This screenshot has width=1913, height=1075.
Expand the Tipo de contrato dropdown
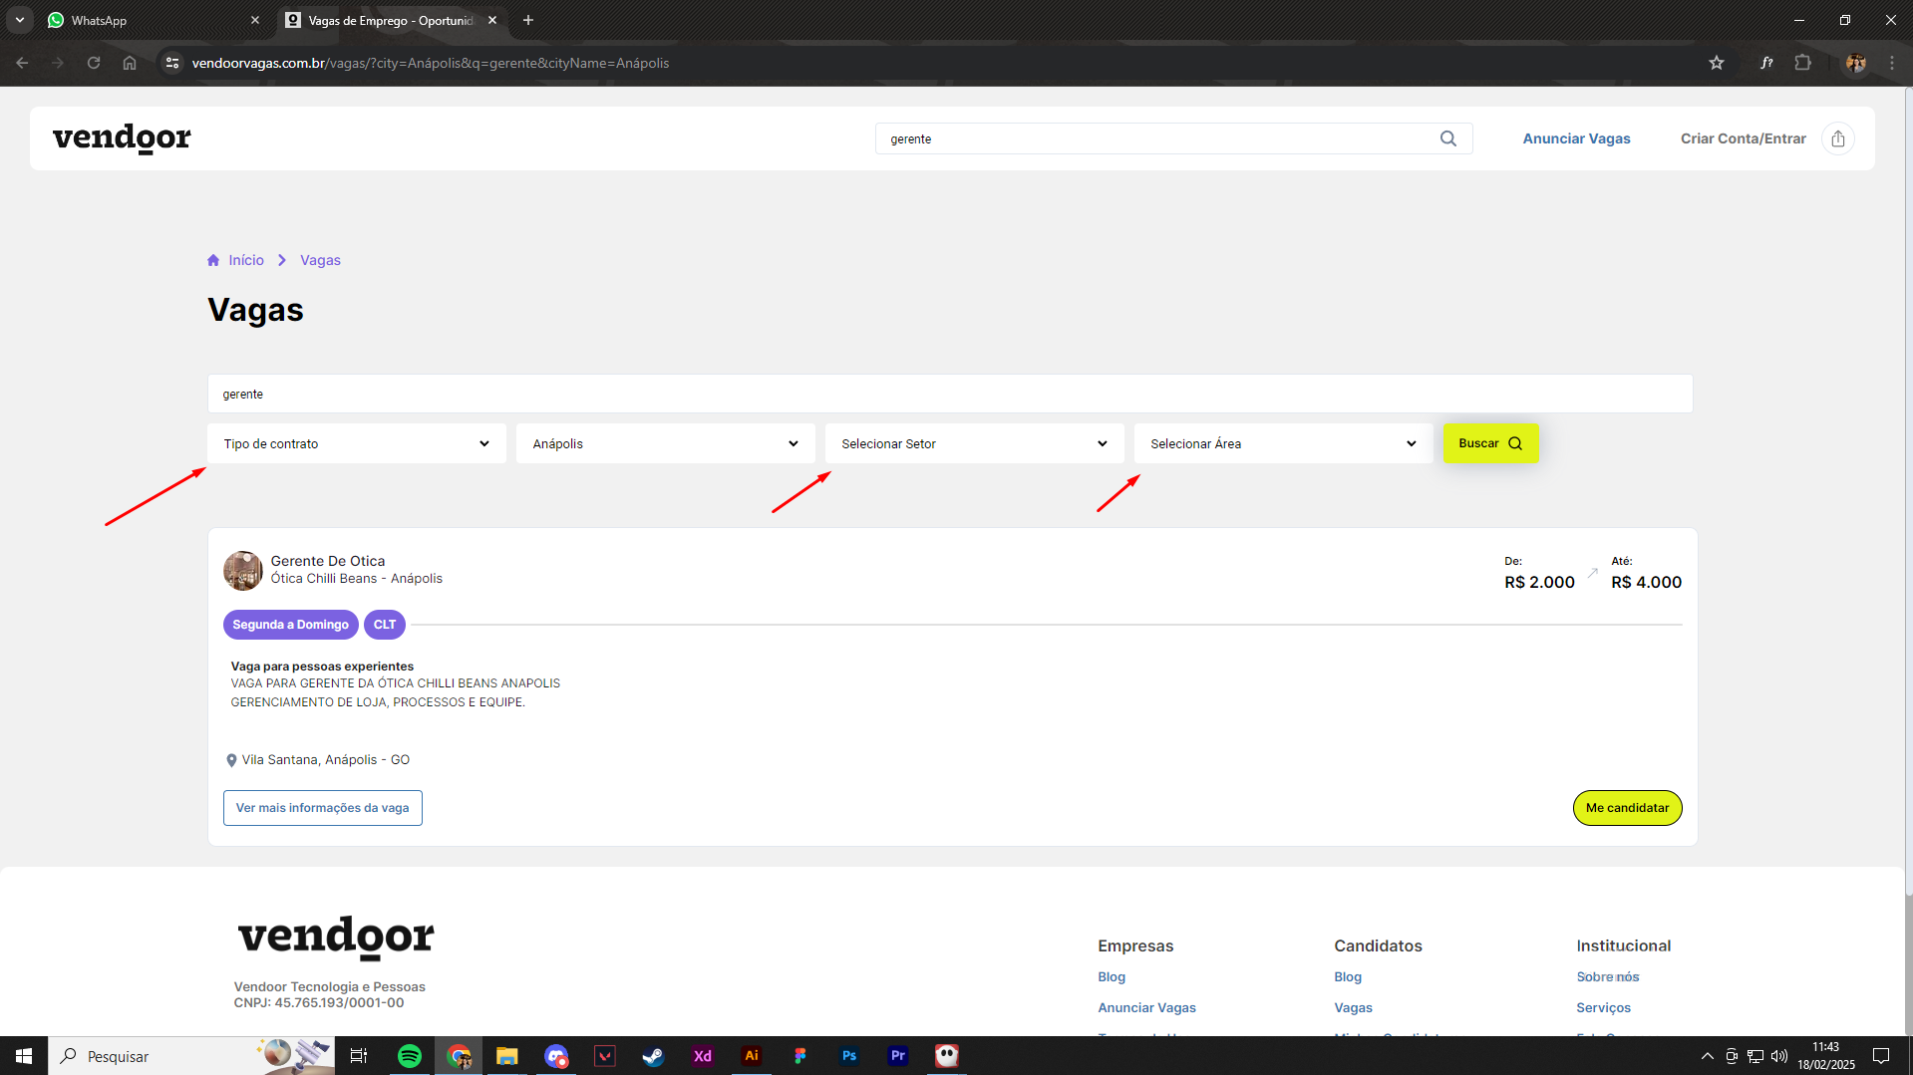pos(356,443)
